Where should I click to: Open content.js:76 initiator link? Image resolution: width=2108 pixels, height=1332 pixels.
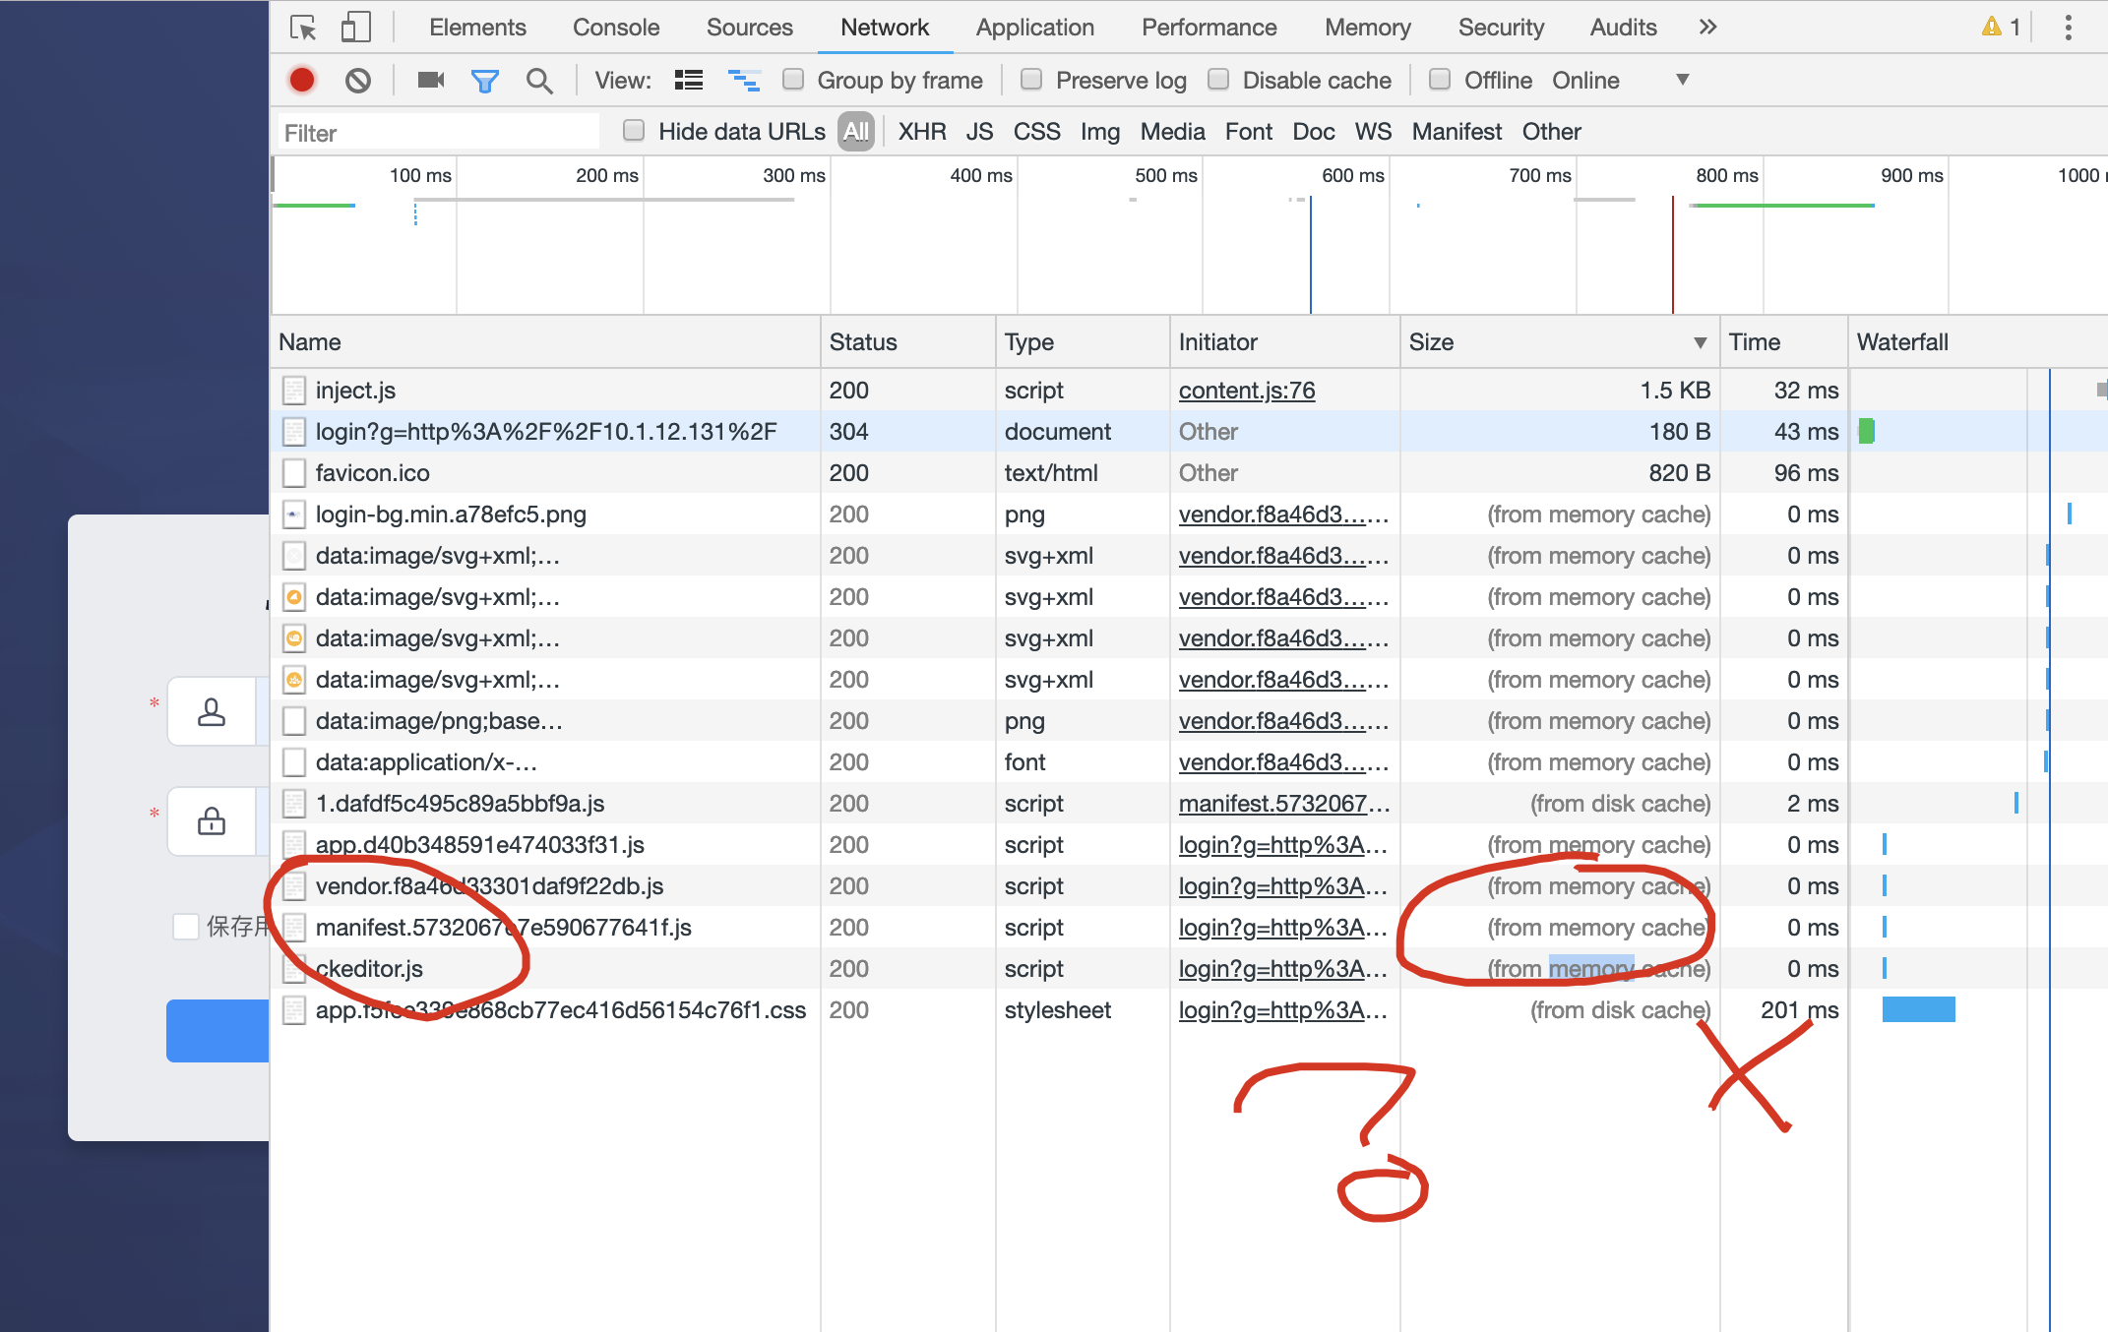click(x=1247, y=391)
